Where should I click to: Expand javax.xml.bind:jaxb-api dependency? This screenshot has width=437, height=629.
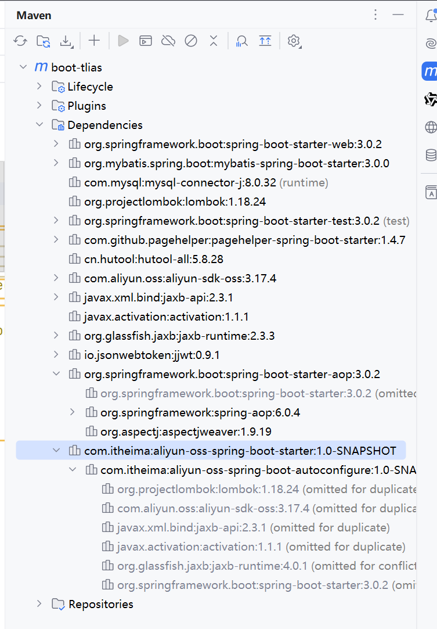(x=56, y=297)
